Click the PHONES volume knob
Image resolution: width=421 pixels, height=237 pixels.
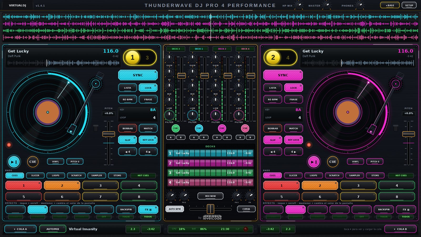click(360, 5)
